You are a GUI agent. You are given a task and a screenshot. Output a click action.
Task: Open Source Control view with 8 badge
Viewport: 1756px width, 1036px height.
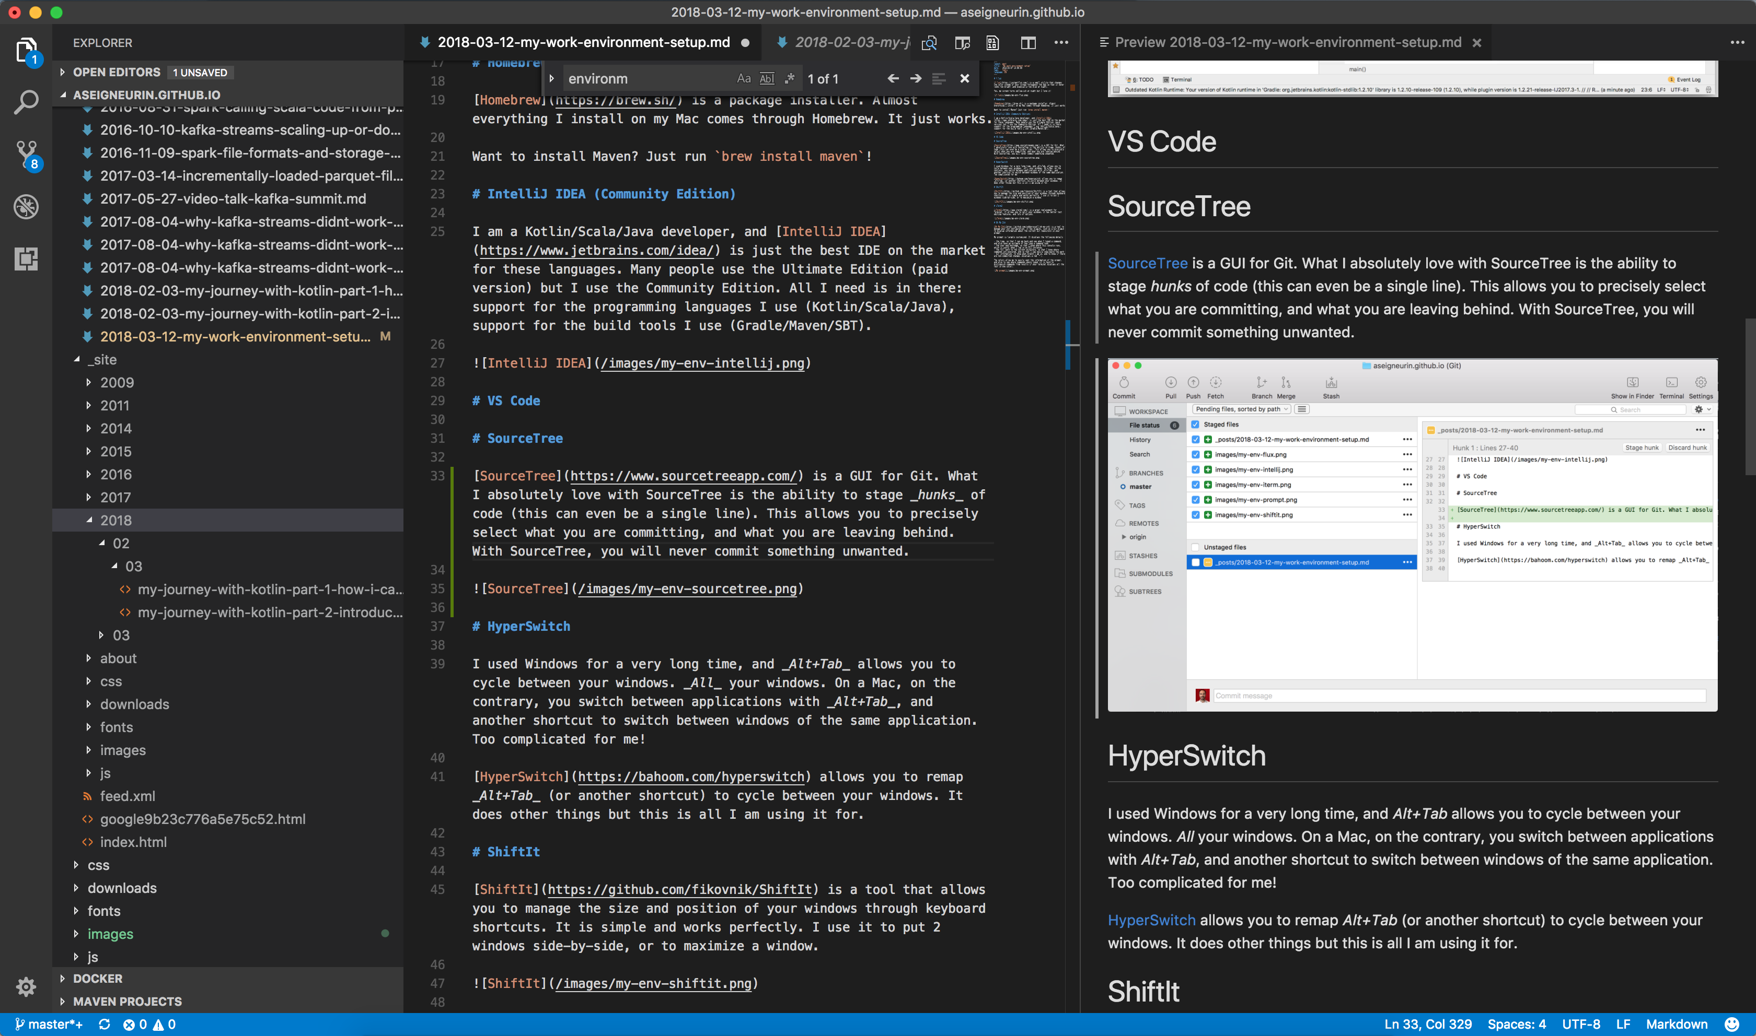point(26,155)
